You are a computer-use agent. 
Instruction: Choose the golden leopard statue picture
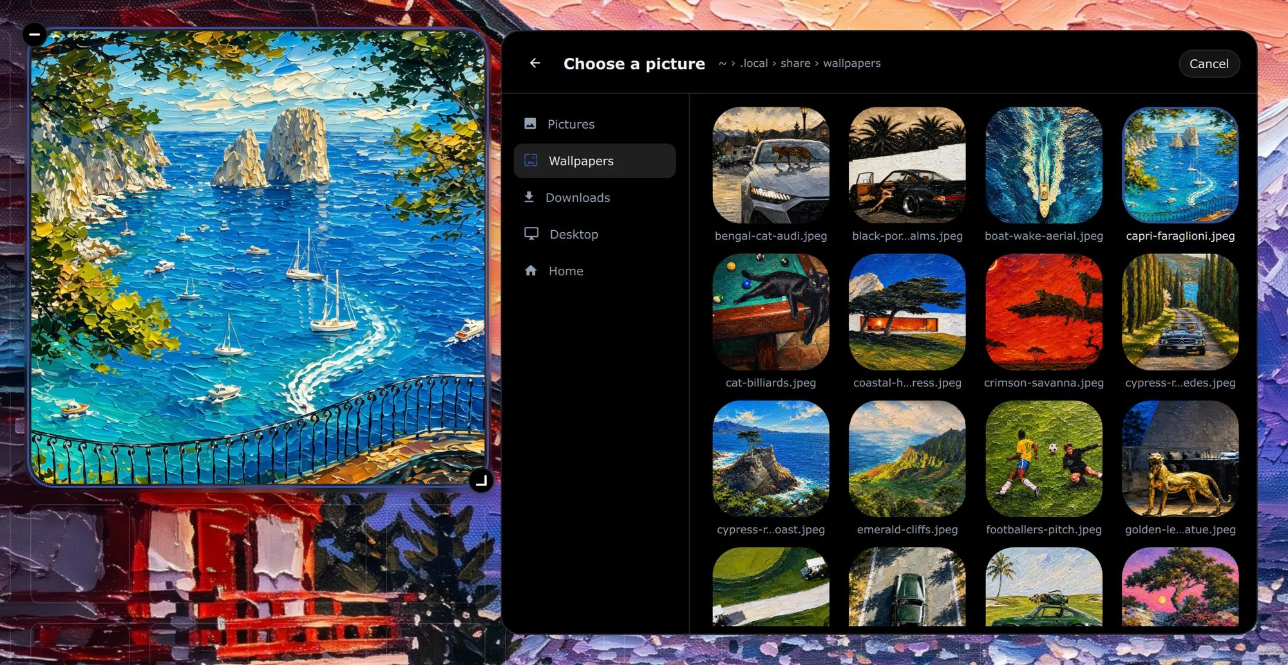[x=1180, y=459]
